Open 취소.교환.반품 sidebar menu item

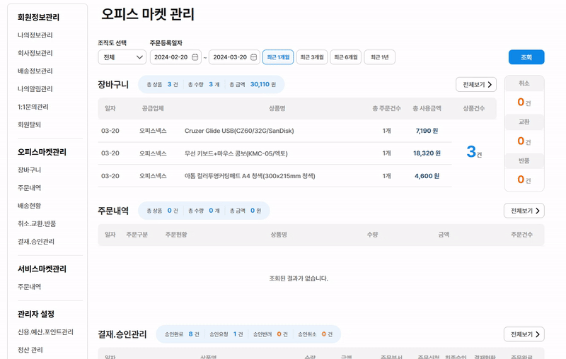[x=37, y=224]
